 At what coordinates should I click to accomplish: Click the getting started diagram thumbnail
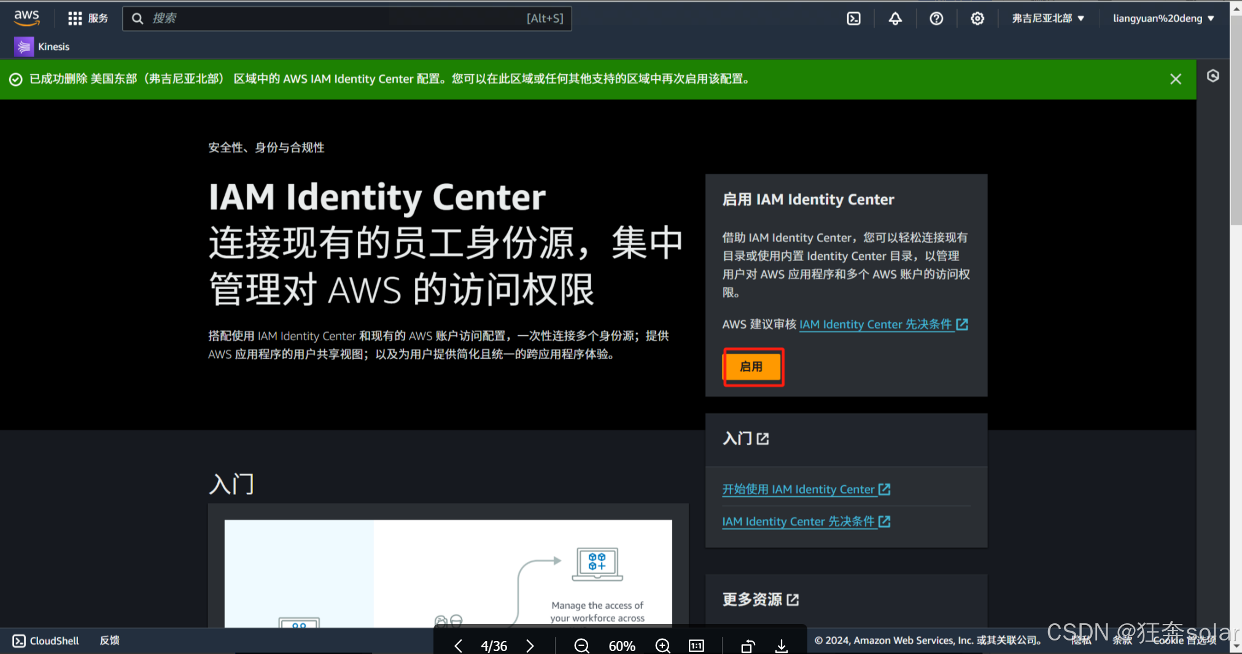tap(448, 574)
